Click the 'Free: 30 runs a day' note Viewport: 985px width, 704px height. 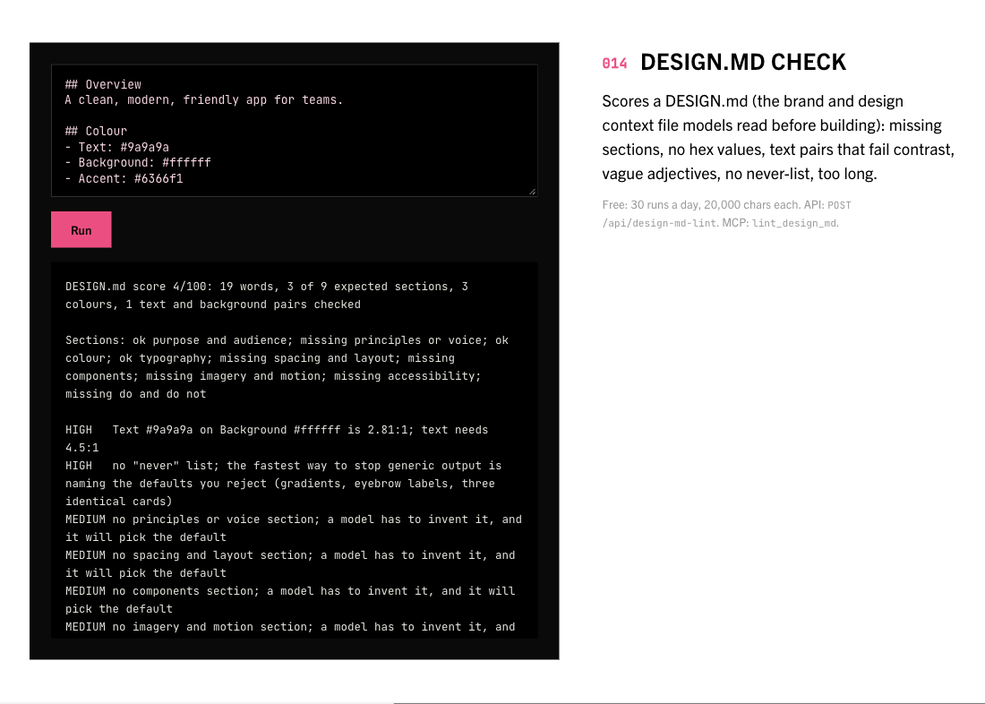[649, 205]
